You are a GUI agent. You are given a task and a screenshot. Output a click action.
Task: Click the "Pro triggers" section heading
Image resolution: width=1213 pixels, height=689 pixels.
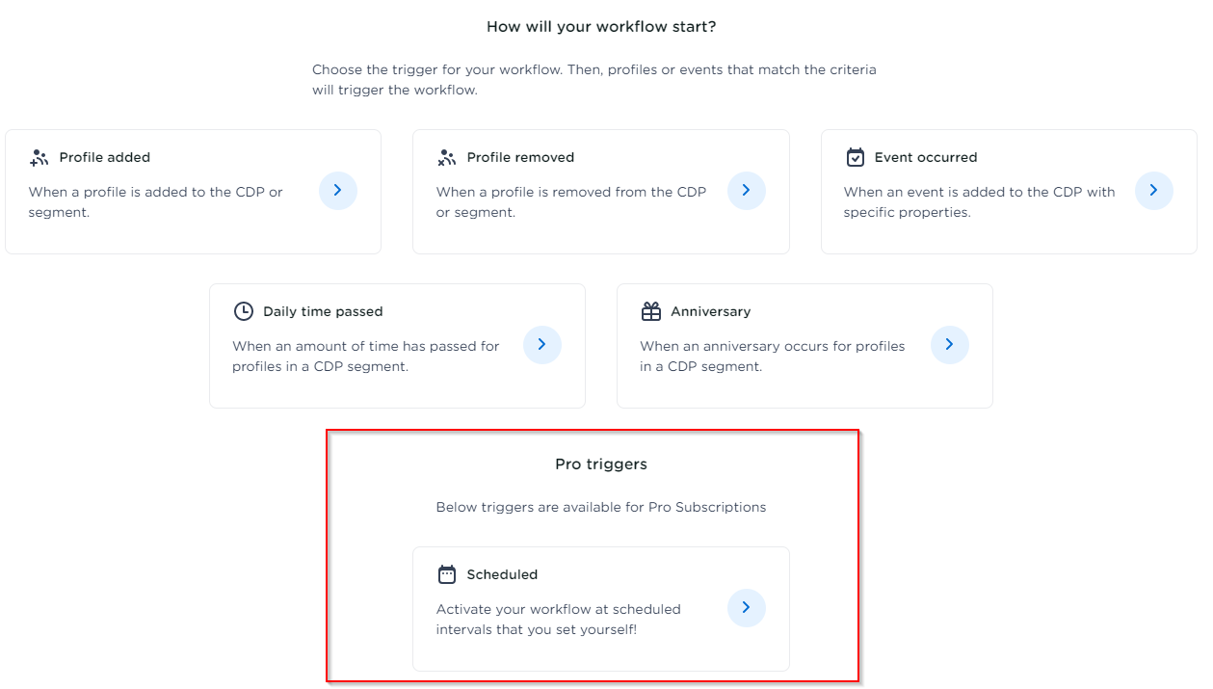click(601, 464)
